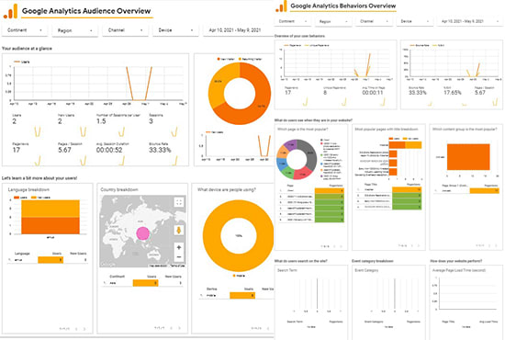Open the Device filter in Audience Overview
This screenshot has height=340, width=505.
(x=175, y=30)
